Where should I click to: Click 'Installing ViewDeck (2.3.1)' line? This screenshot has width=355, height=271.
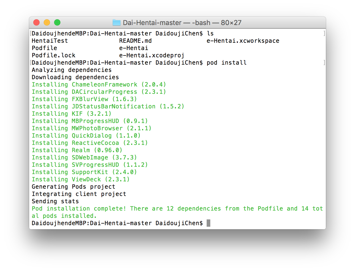click(81, 180)
